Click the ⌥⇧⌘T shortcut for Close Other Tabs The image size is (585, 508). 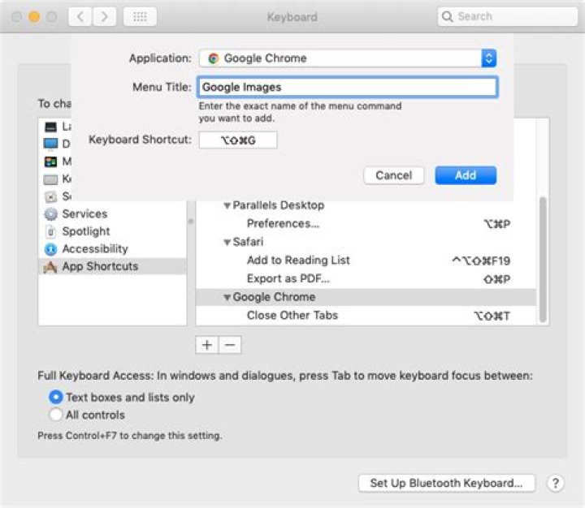pos(492,316)
